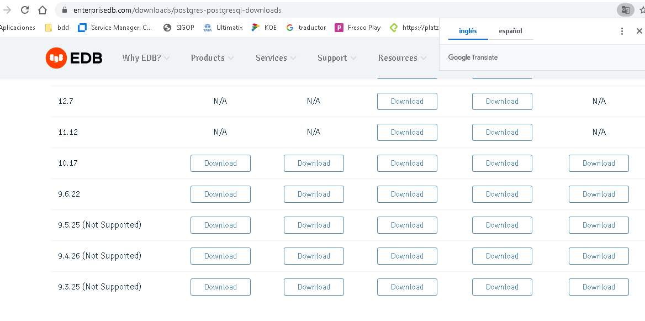
Task: Open the Fresco Play bookmark
Action: [358, 28]
